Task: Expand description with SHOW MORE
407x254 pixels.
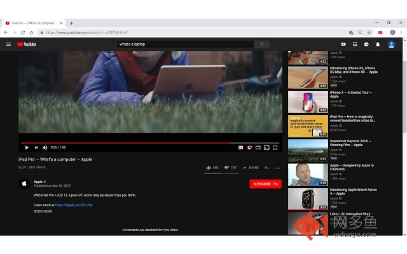Action: tap(43, 211)
